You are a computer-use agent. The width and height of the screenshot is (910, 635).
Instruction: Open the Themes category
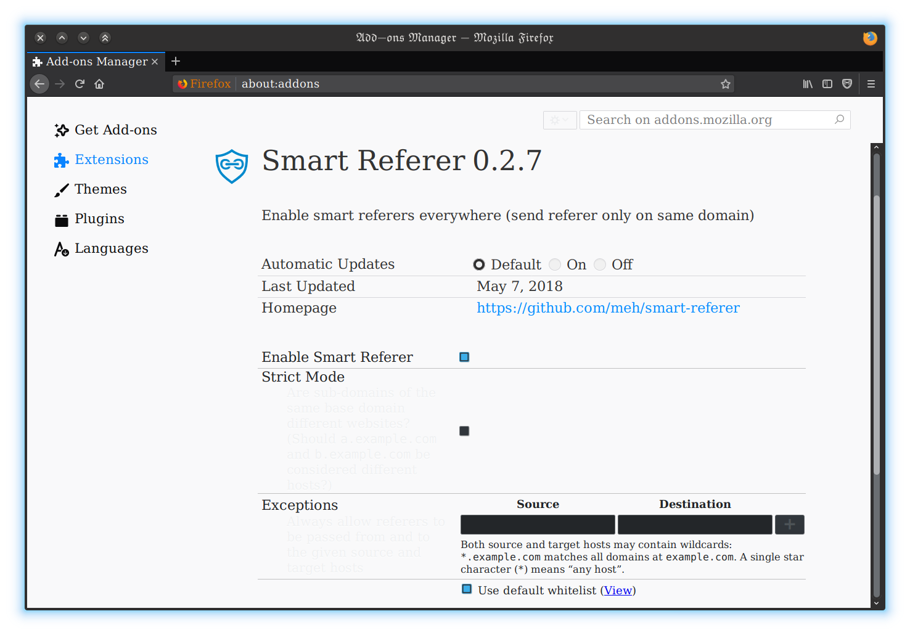point(100,189)
